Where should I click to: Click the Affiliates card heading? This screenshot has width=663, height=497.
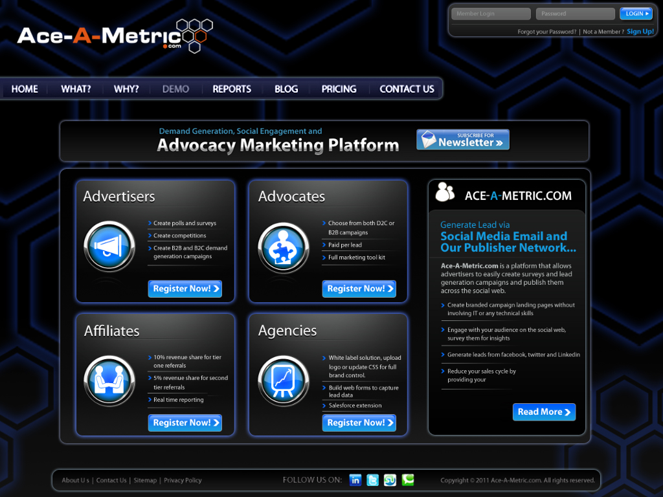coord(111,331)
